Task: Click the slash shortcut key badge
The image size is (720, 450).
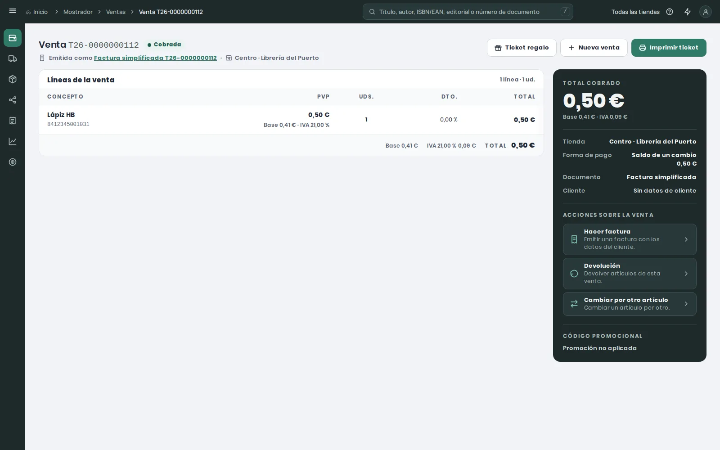Action: 565,12
